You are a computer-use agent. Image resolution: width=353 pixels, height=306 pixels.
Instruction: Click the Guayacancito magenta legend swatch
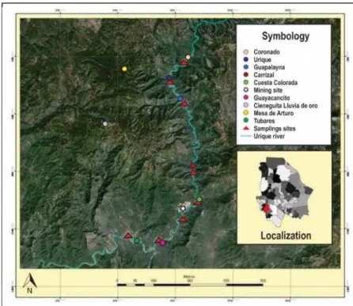[x=246, y=98]
